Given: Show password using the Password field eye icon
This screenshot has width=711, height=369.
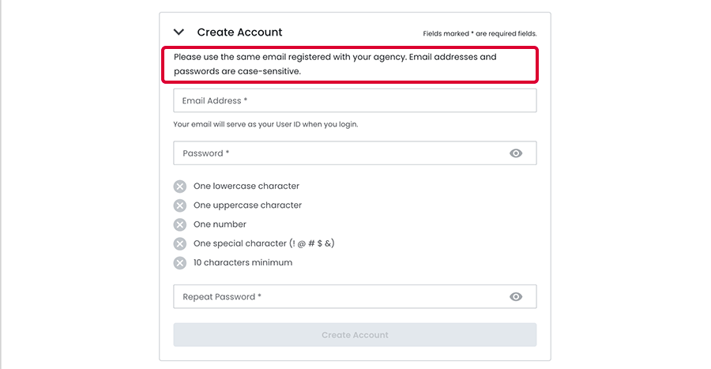Looking at the screenshot, I should 516,153.
